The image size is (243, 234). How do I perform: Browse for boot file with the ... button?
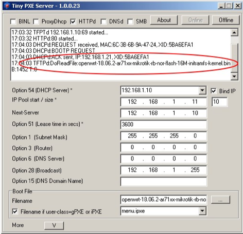coord(220,200)
